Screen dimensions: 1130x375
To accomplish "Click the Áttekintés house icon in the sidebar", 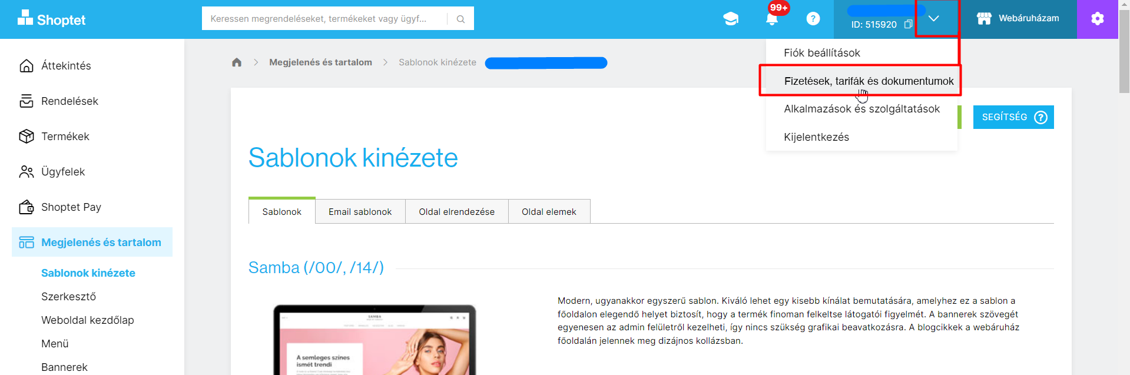I will [x=26, y=65].
